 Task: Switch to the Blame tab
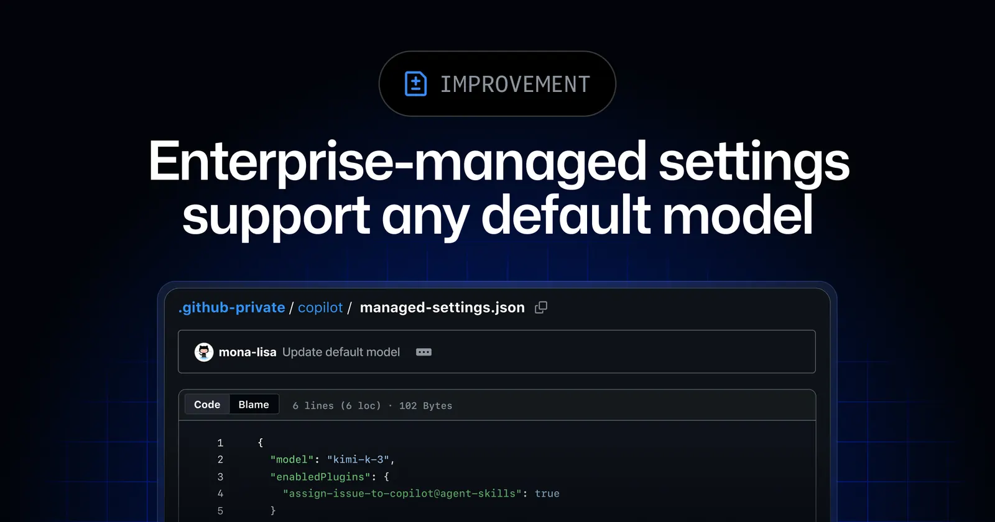tap(254, 405)
